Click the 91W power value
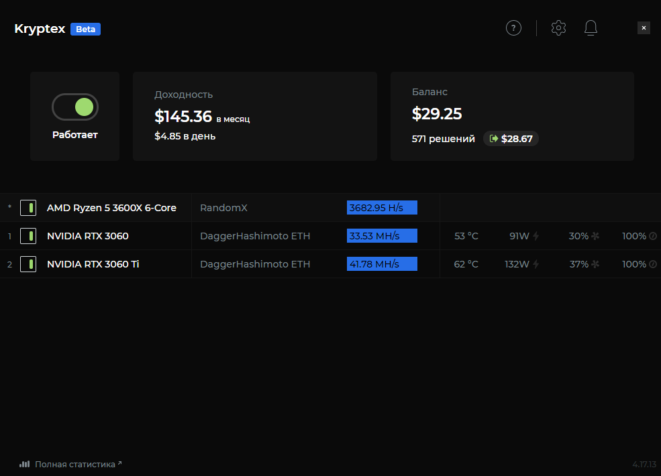Screen dimensions: 661x476 point(519,236)
